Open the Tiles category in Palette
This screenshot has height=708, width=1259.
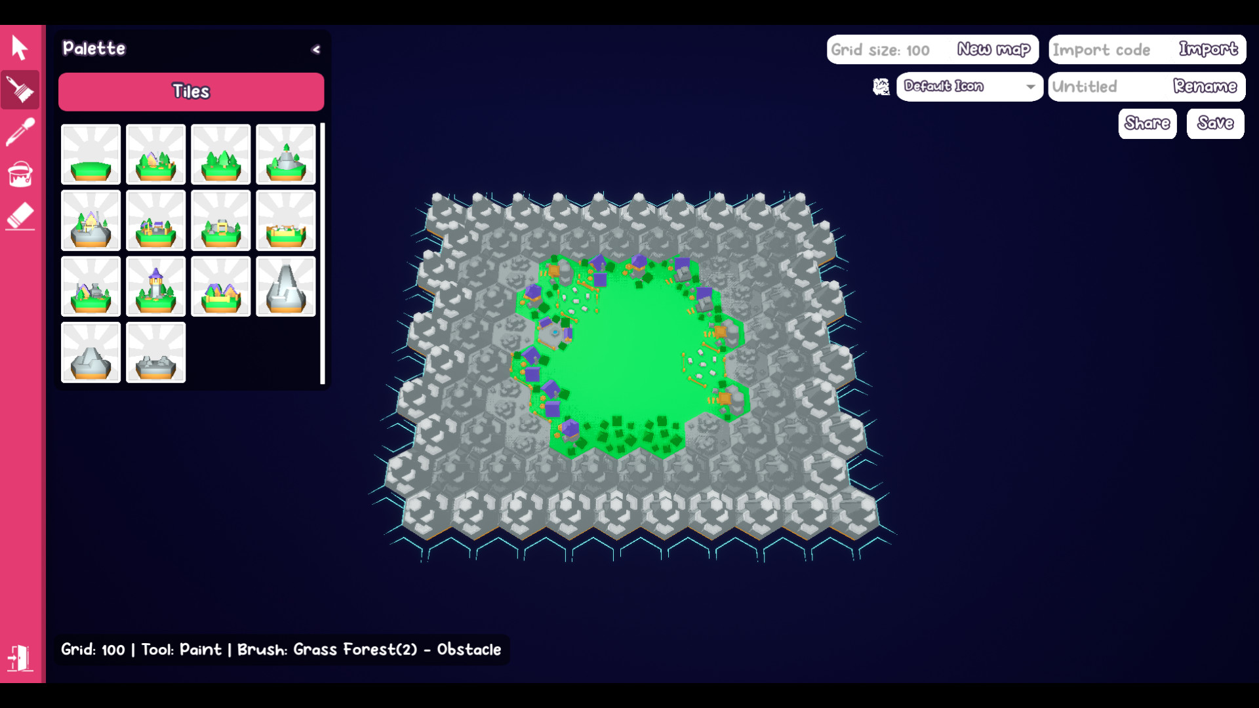191,92
